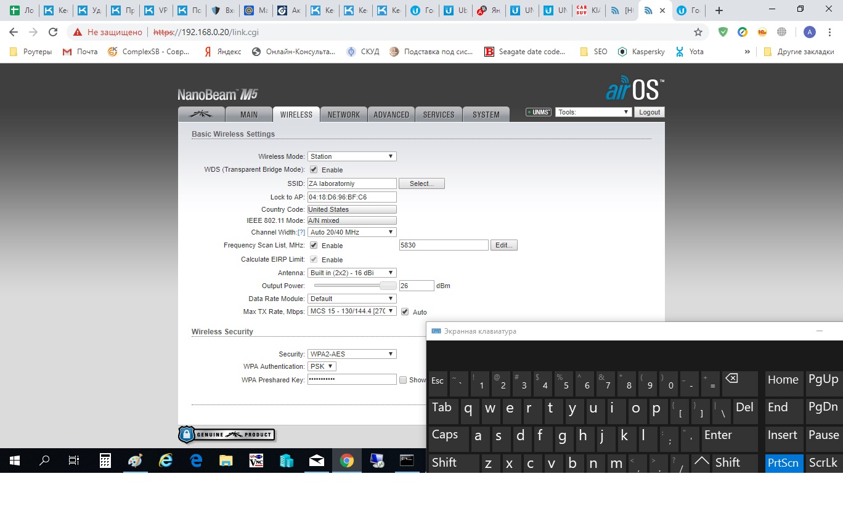843x511 pixels.
Task: Open the Channel Width dropdown
Action: tap(352, 232)
